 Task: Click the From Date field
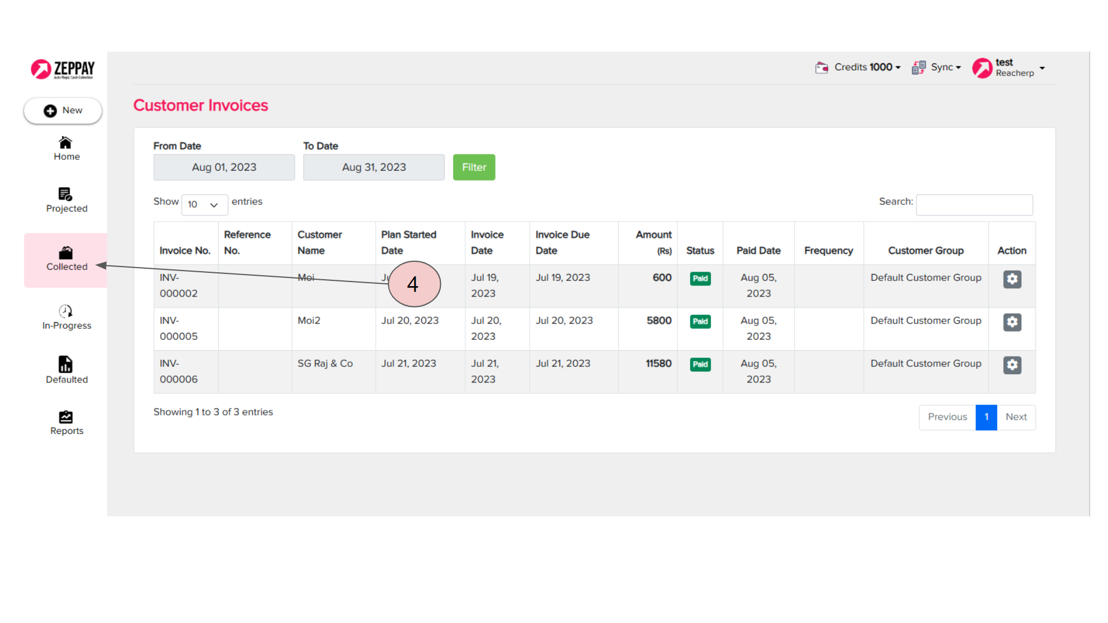point(224,167)
